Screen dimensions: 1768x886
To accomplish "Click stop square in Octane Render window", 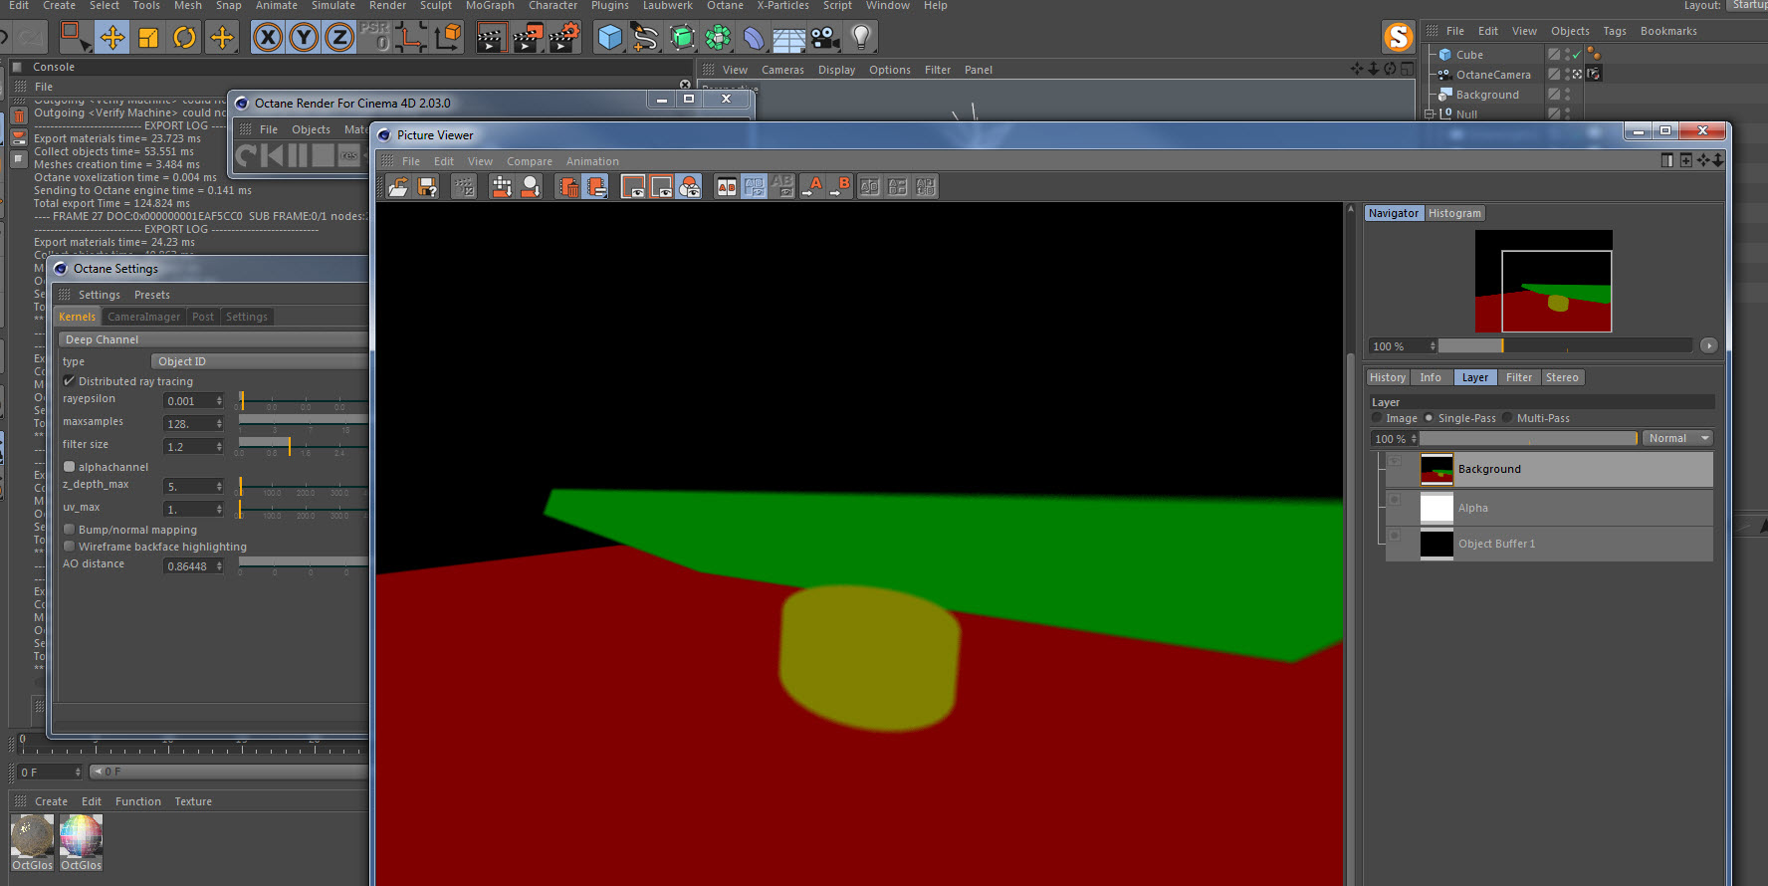I will pyautogui.click(x=323, y=155).
